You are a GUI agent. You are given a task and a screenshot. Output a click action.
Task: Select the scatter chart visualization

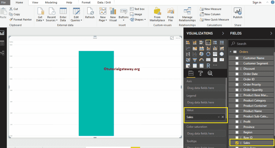195,54
